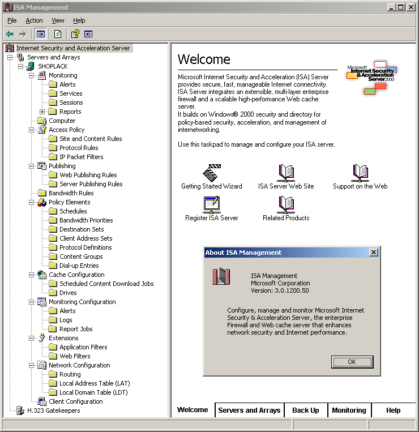
Task: Select Web Publishing Rules in tree
Action: click(x=88, y=175)
